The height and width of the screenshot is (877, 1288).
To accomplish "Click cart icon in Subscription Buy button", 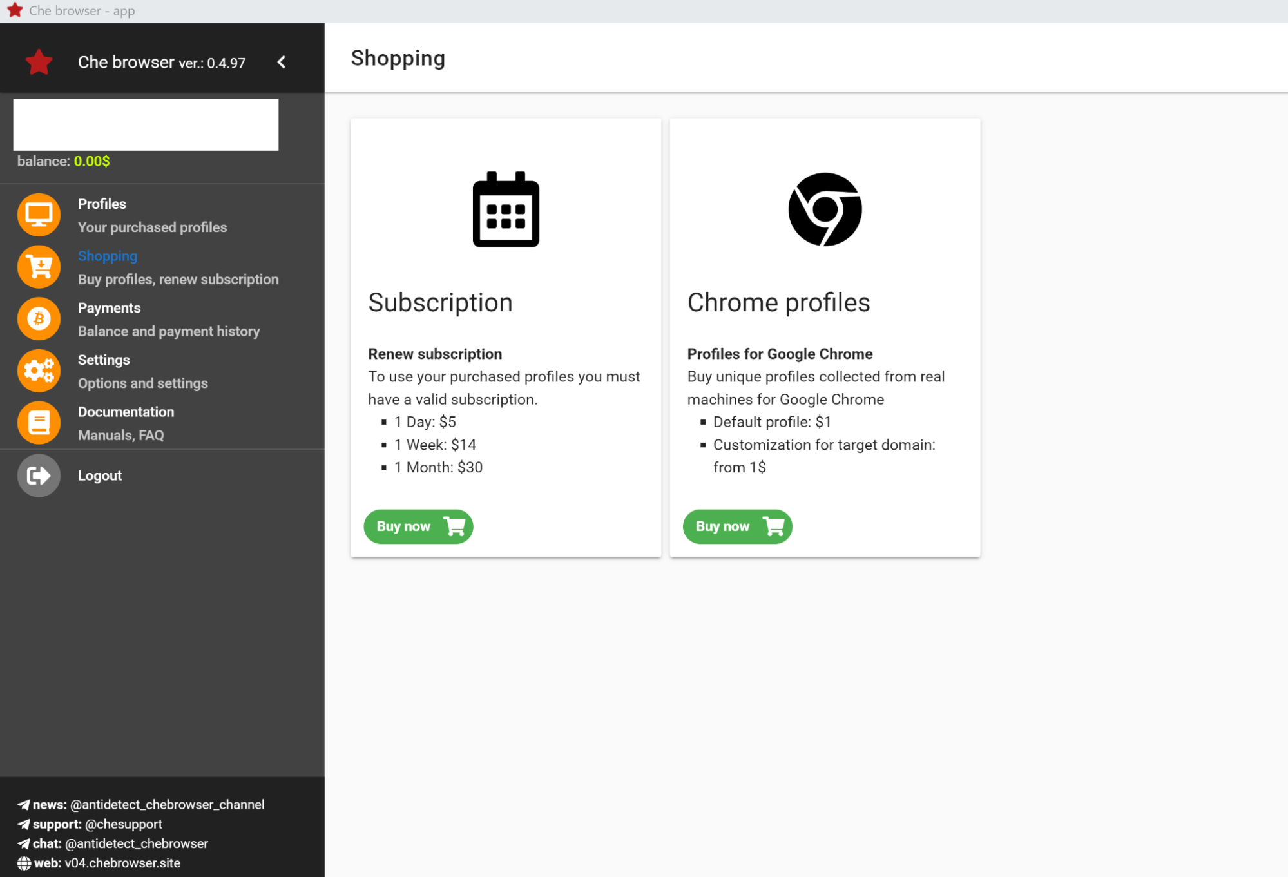I will 455,526.
